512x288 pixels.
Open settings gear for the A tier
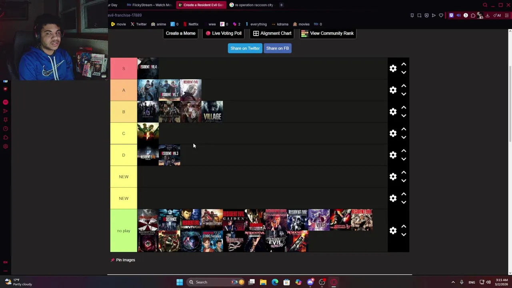(x=393, y=90)
